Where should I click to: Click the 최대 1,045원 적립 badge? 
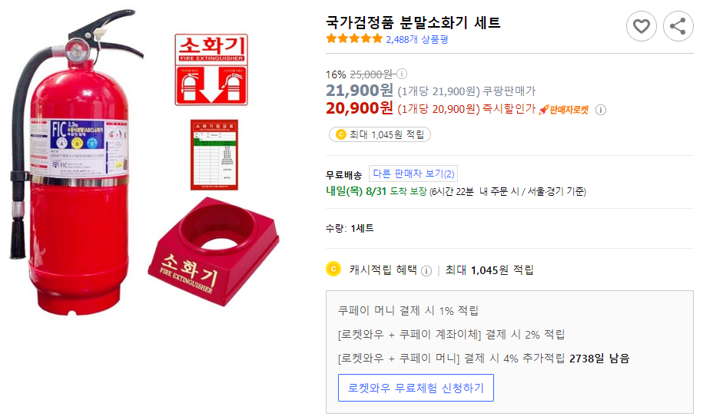380,134
